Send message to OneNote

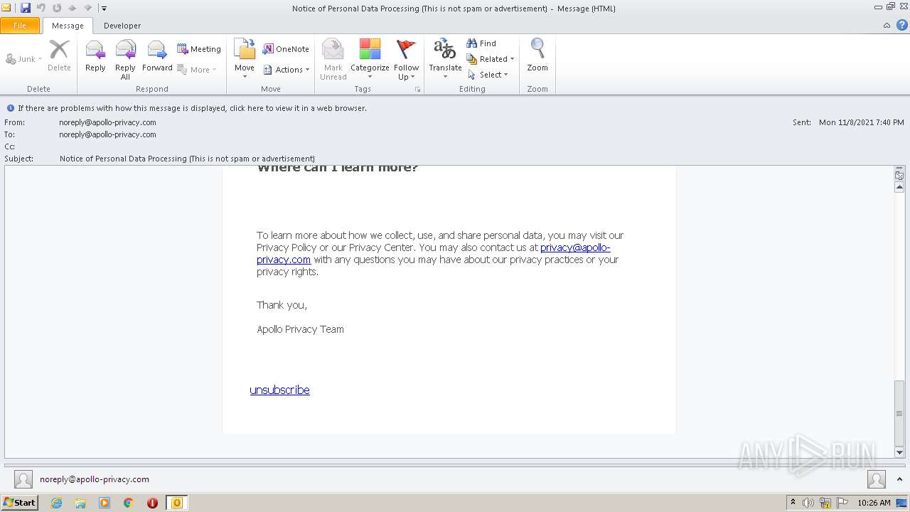point(286,49)
